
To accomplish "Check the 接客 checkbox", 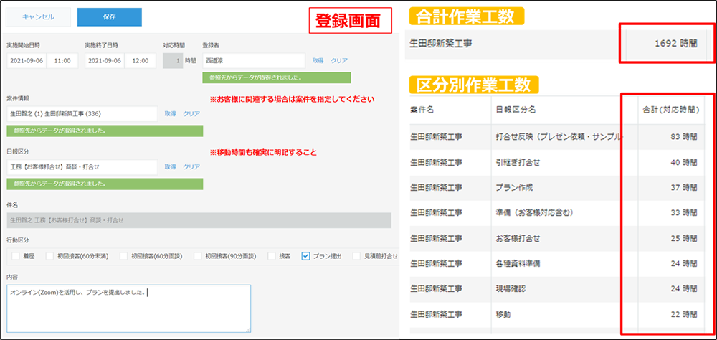I will (x=272, y=256).
